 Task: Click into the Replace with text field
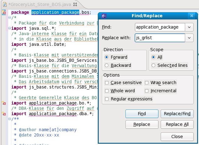(159, 38)
